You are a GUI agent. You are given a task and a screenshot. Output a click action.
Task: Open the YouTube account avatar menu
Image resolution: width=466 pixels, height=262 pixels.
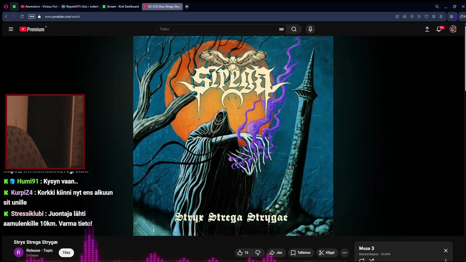coord(453,29)
